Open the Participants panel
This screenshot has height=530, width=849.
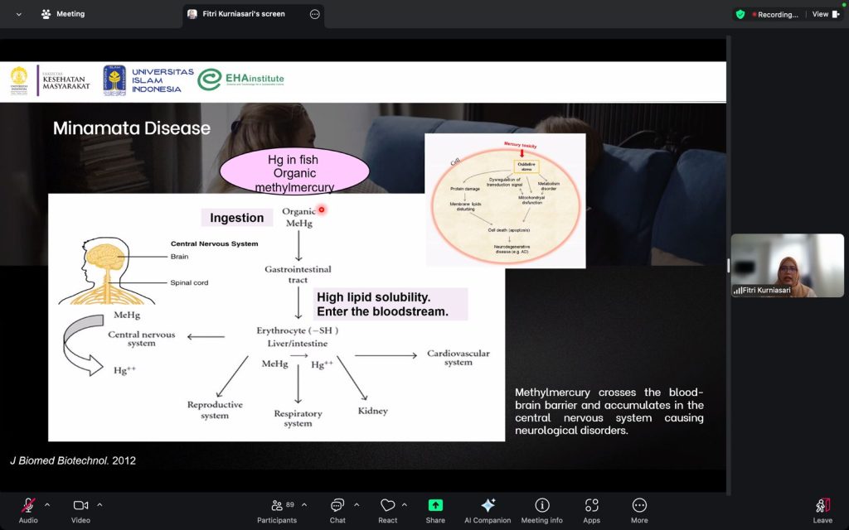coord(277,506)
